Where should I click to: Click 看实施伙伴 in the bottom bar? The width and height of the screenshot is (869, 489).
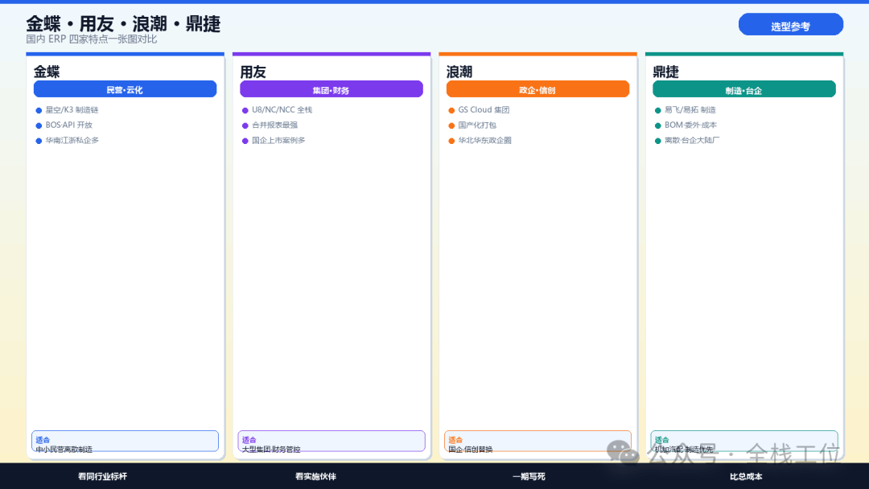point(316,476)
